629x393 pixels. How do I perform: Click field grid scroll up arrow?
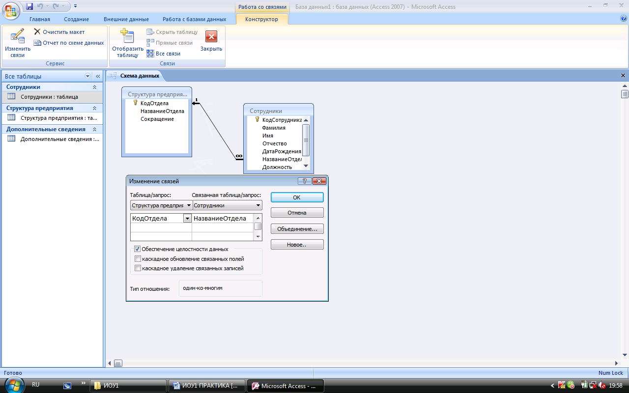(x=257, y=218)
